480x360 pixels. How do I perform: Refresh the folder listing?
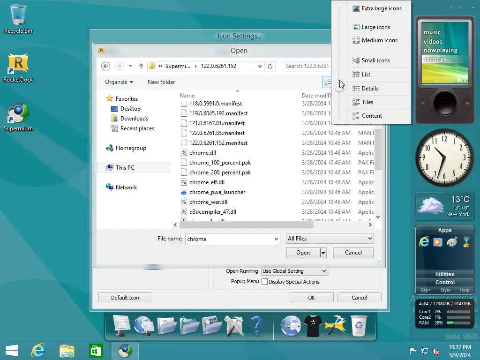[x=270, y=66]
